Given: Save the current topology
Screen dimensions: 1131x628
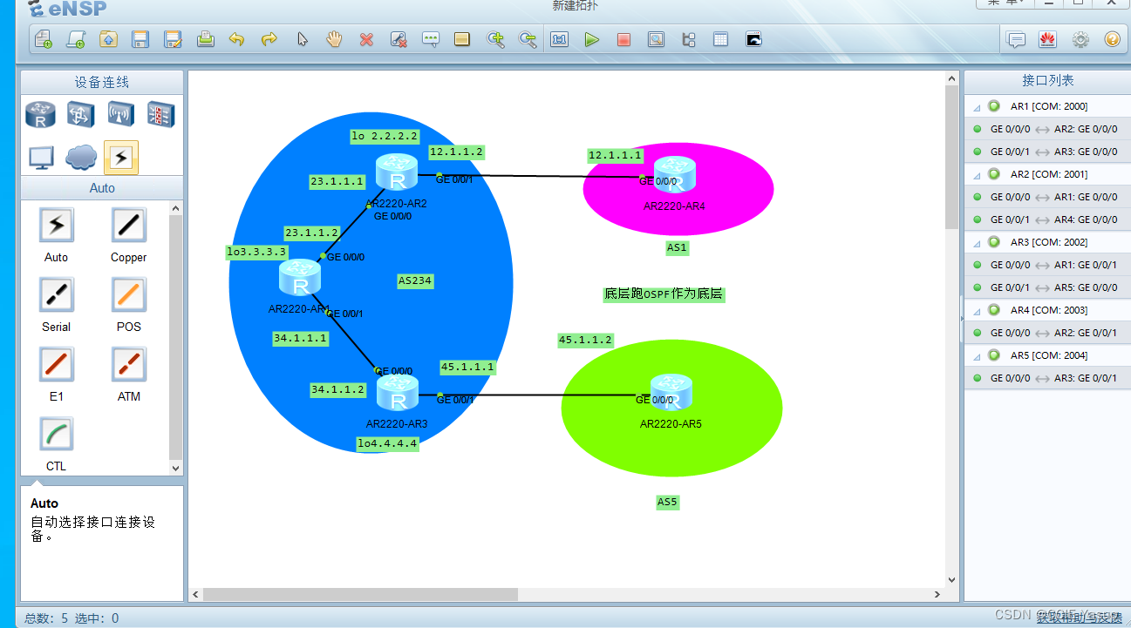Looking at the screenshot, I should point(140,39).
